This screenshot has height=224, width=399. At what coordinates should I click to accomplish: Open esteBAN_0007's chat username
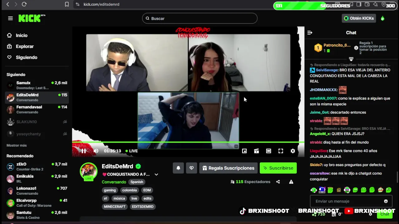pos(323,98)
